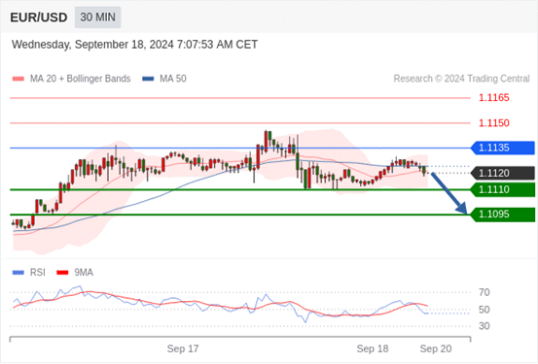Screen dimensions: 538x364
Task: Click the MA 20 + Bollinger Bands legend label
Action: point(81,79)
